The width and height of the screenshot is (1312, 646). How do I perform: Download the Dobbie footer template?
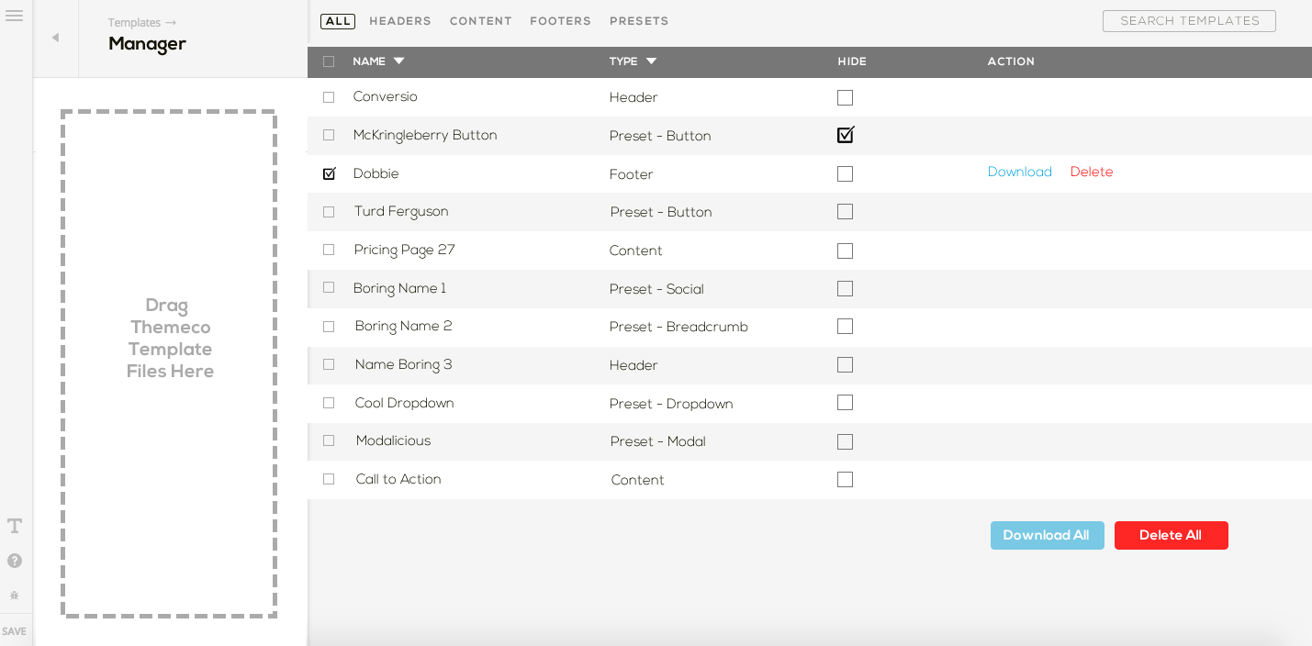(x=1019, y=172)
